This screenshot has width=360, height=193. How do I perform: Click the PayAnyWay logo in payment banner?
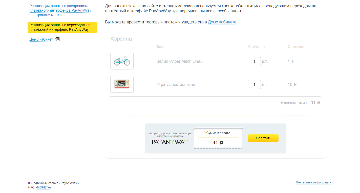pos(170,142)
